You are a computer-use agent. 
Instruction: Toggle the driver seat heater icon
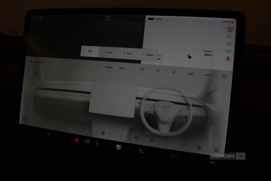coord(216,149)
